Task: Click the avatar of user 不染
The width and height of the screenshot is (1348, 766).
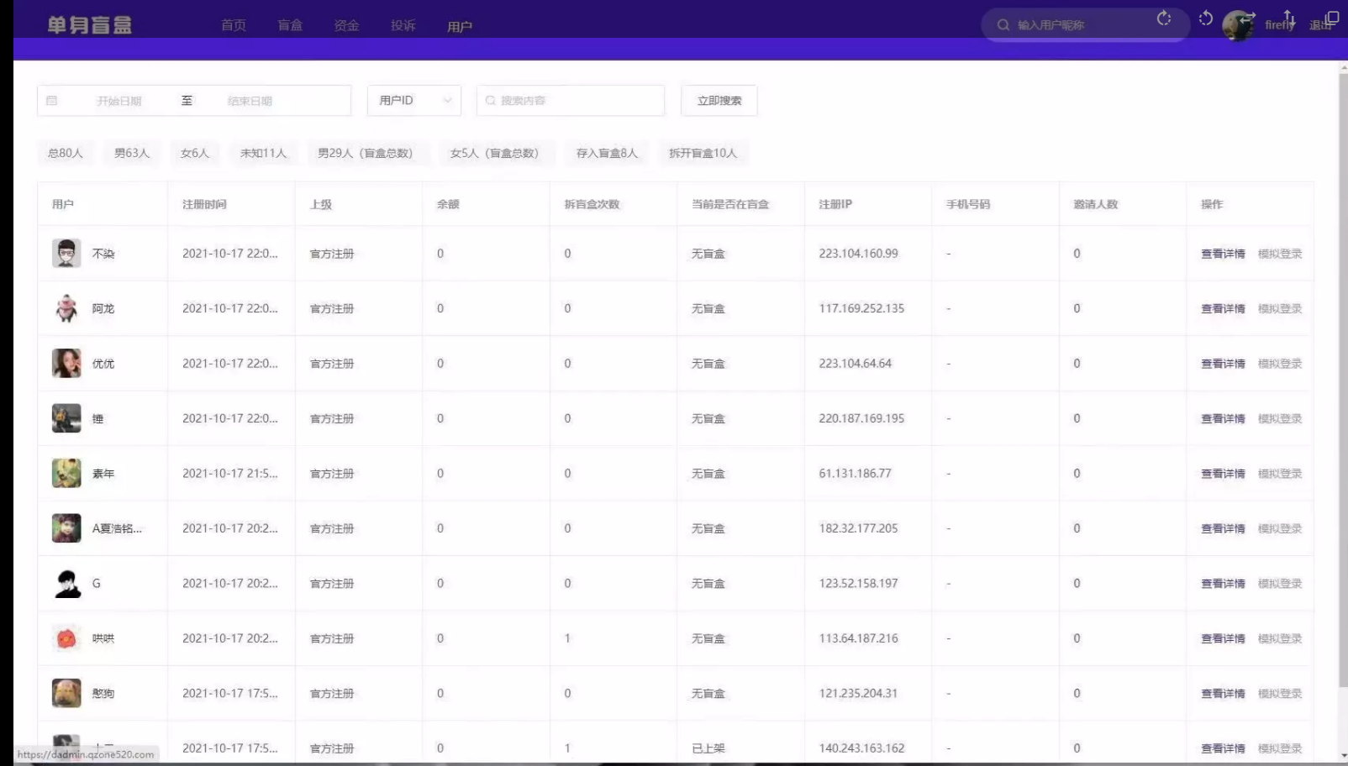Action: pyautogui.click(x=66, y=253)
